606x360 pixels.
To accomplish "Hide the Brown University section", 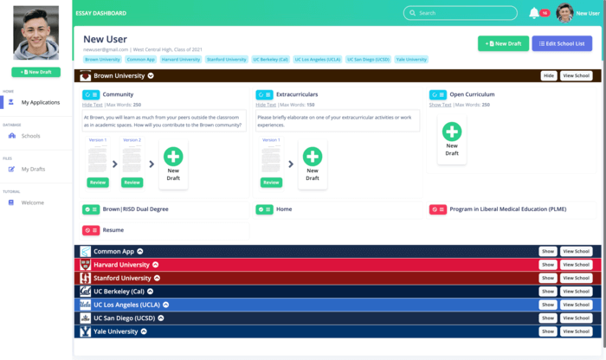I will [x=549, y=75].
